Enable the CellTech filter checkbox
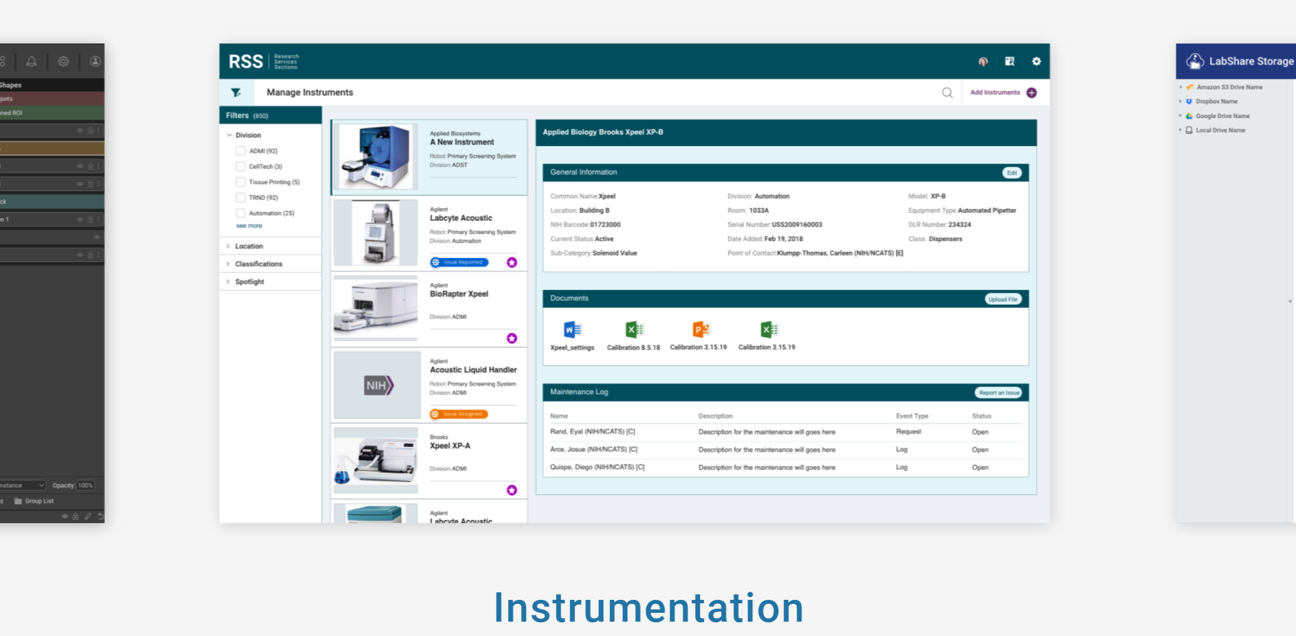 (240, 167)
